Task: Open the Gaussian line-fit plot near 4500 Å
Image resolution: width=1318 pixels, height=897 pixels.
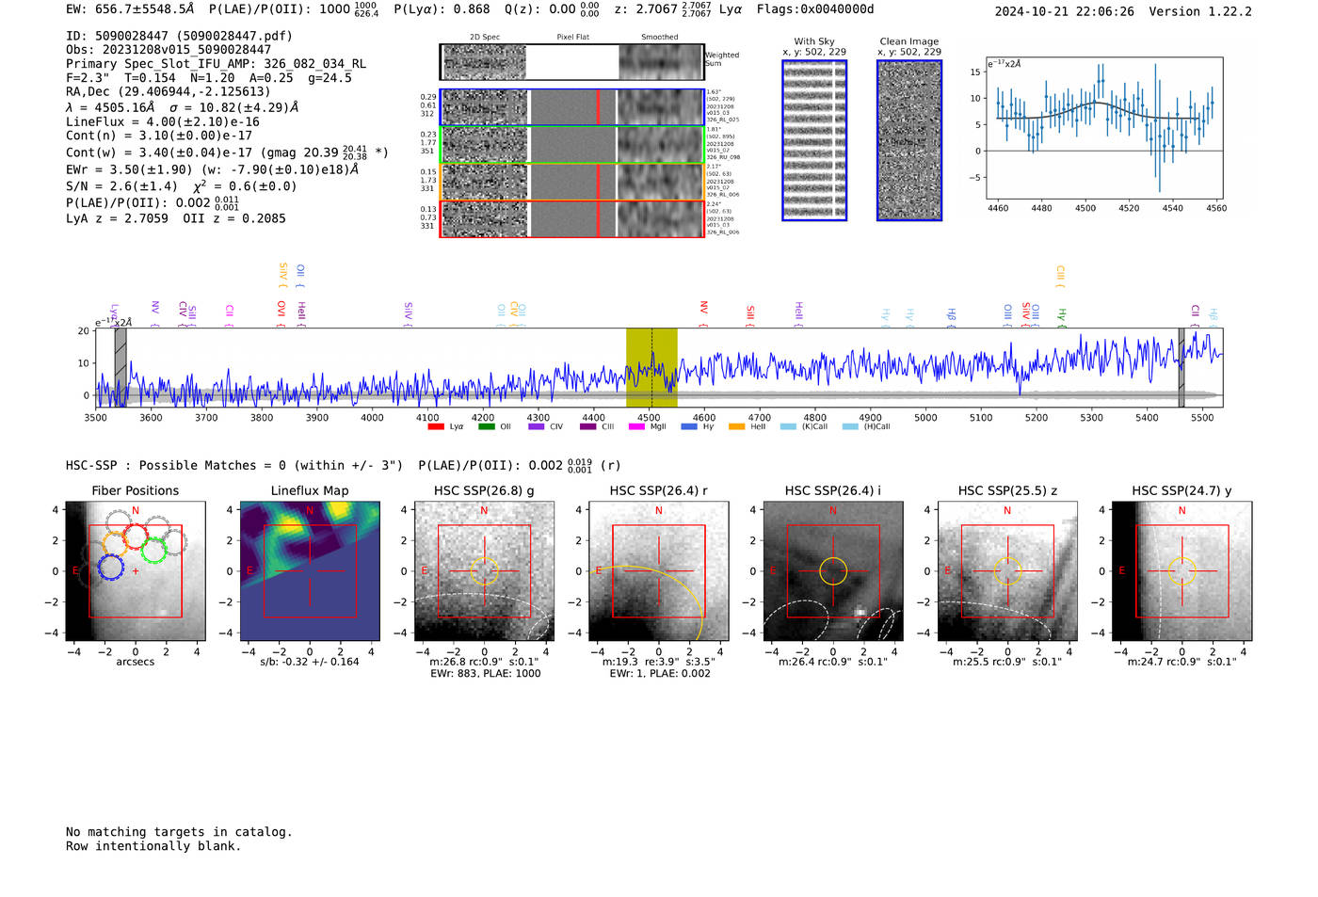Action: point(1104,128)
